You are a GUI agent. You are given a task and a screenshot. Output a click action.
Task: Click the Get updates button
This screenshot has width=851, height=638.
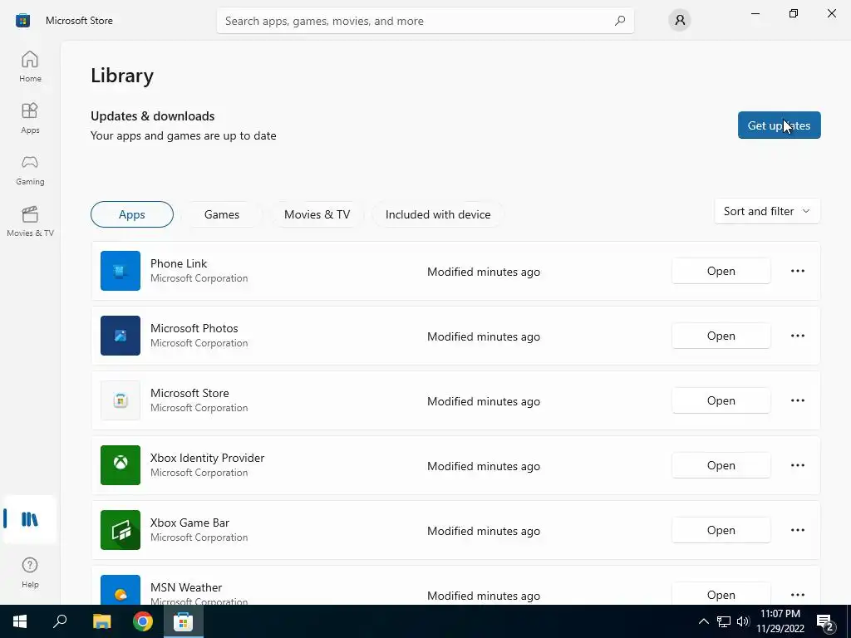point(779,125)
